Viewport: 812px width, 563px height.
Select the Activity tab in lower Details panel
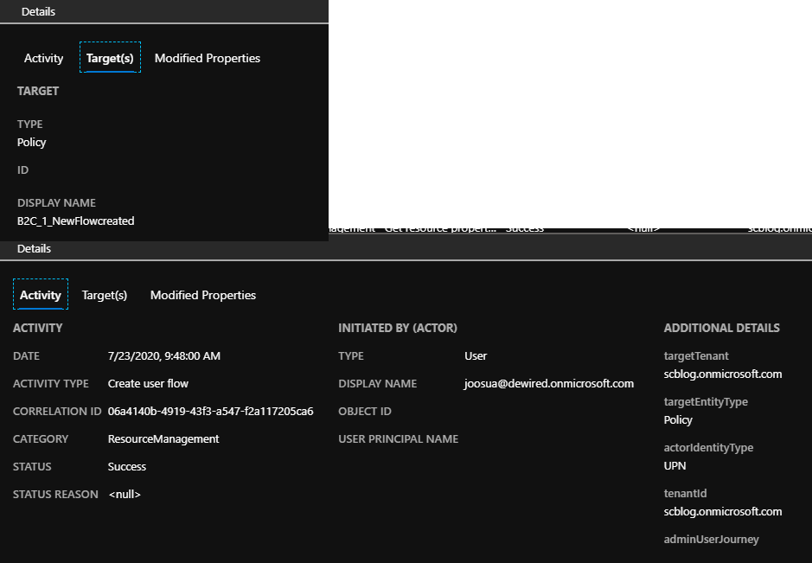[x=41, y=295]
